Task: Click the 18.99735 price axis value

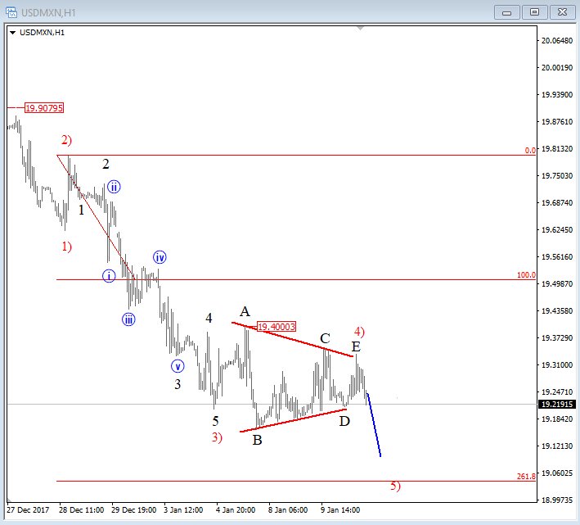Action: click(557, 500)
